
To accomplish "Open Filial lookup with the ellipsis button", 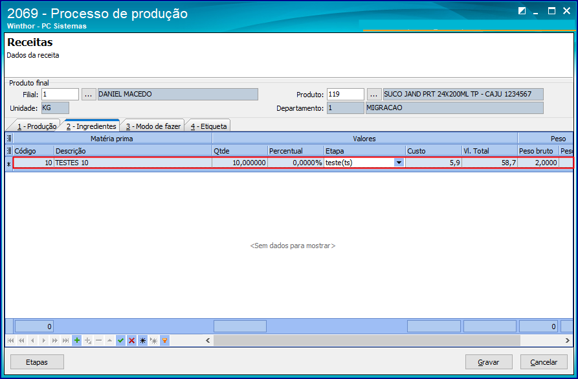I will pyautogui.click(x=89, y=95).
